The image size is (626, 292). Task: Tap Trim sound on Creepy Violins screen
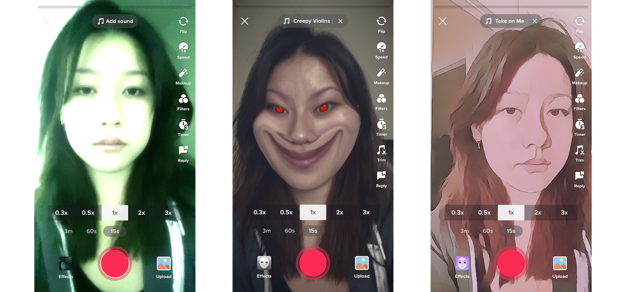click(x=381, y=150)
